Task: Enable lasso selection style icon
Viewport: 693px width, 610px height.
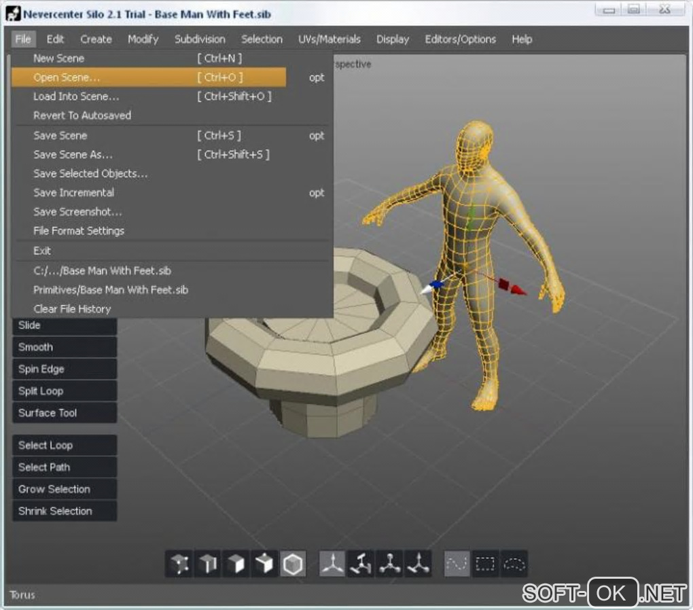Action: pyautogui.click(x=515, y=564)
